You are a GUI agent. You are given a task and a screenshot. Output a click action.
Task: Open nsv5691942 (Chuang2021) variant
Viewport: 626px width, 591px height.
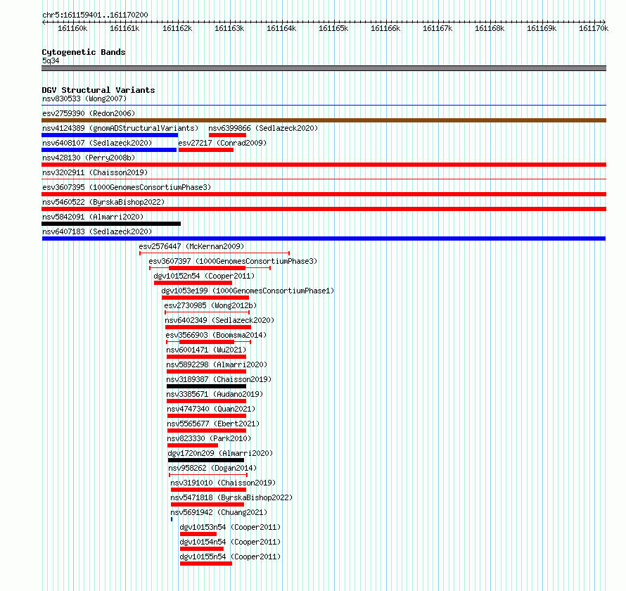coord(219,512)
